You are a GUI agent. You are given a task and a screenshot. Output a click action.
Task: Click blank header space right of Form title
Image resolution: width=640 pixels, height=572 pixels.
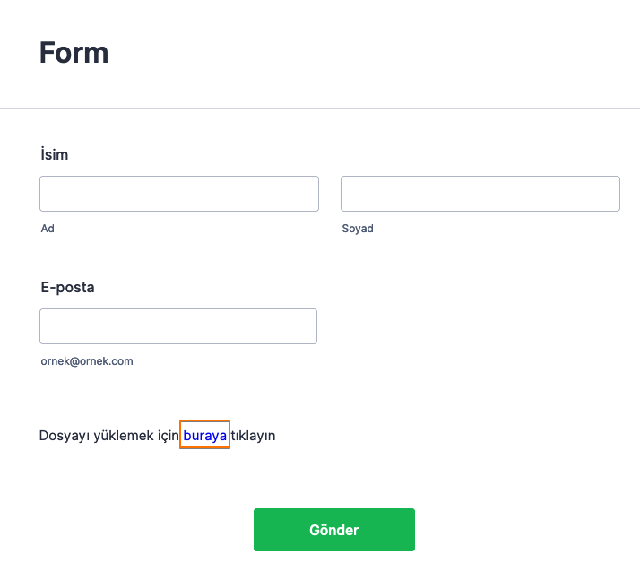pos(376,53)
